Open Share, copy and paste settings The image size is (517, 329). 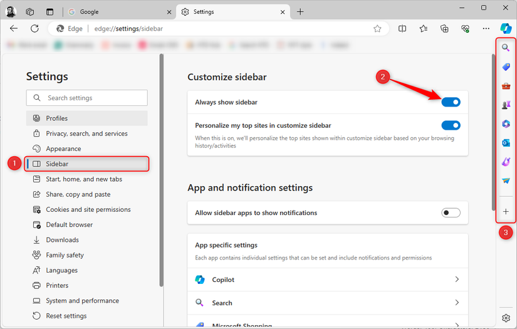86,194
